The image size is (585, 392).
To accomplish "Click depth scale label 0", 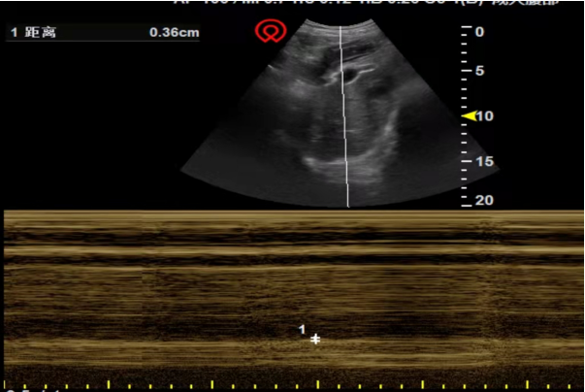I will point(479,32).
